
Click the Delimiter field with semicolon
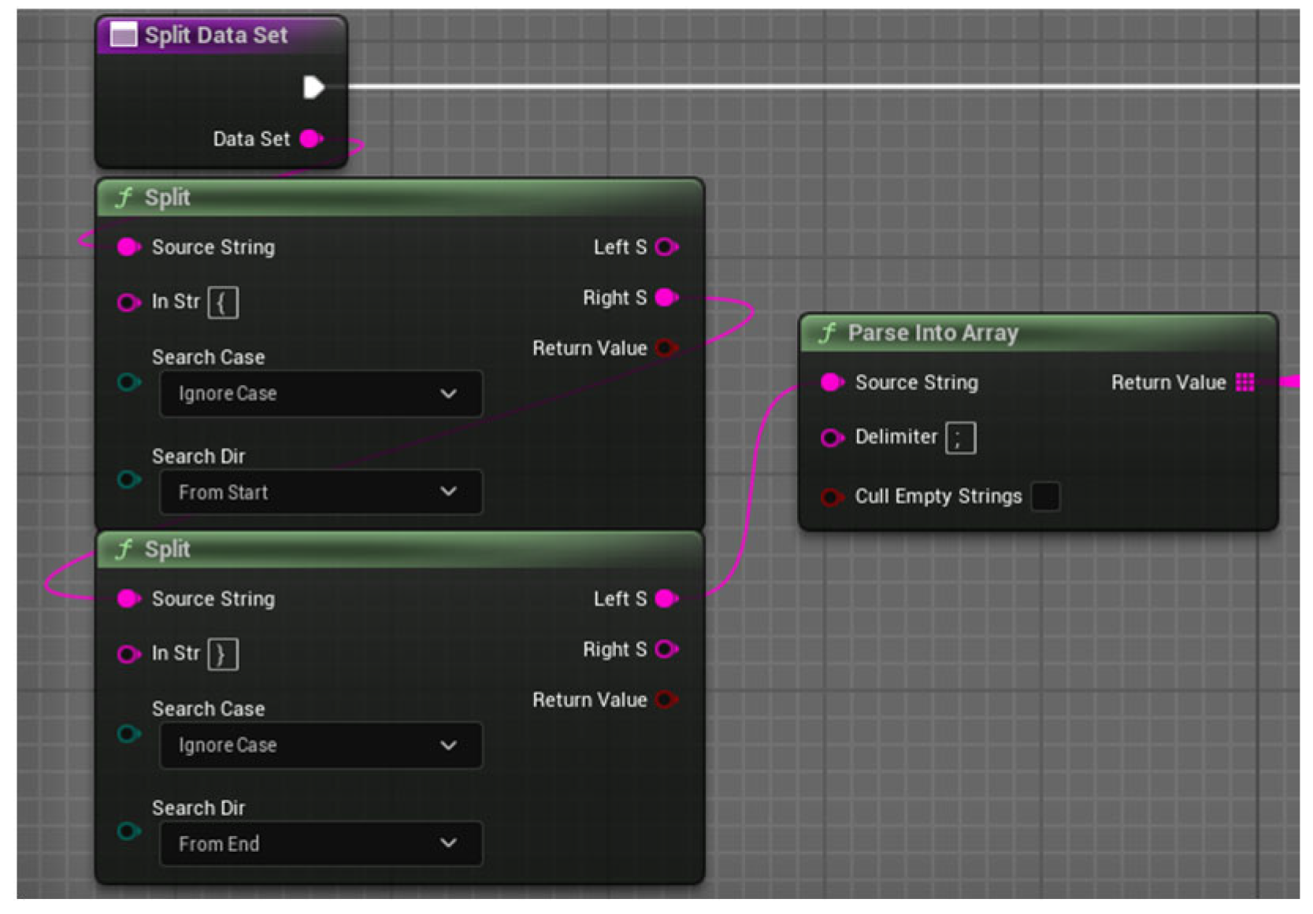pos(960,438)
